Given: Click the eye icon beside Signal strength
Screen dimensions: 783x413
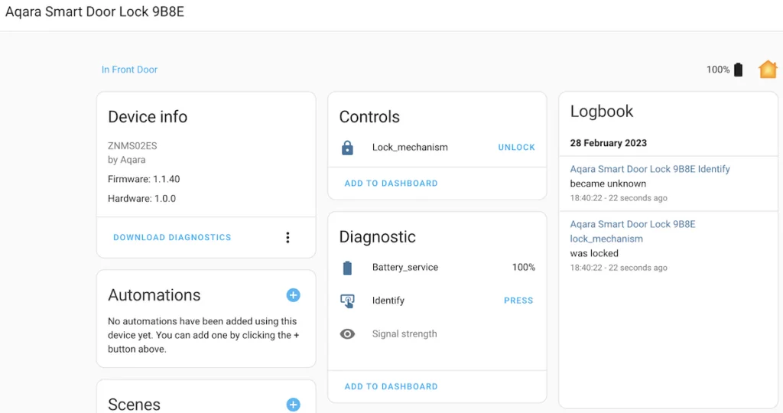Looking at the screenshot, I should [348, 334].
